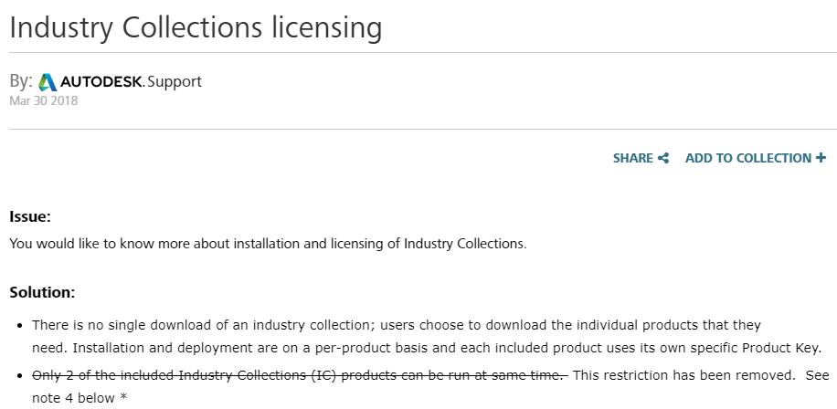
Task: Click the 'By:' author label
Action: [x=21, y=81]
